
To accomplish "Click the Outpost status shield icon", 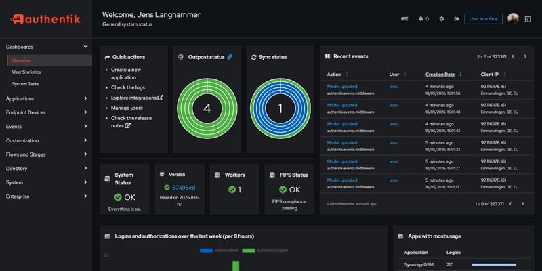I will click(x=180, y=57).
